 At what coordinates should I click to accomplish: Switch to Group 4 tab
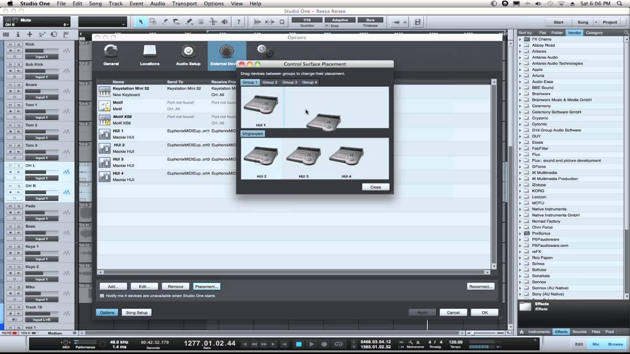[310, 82]
